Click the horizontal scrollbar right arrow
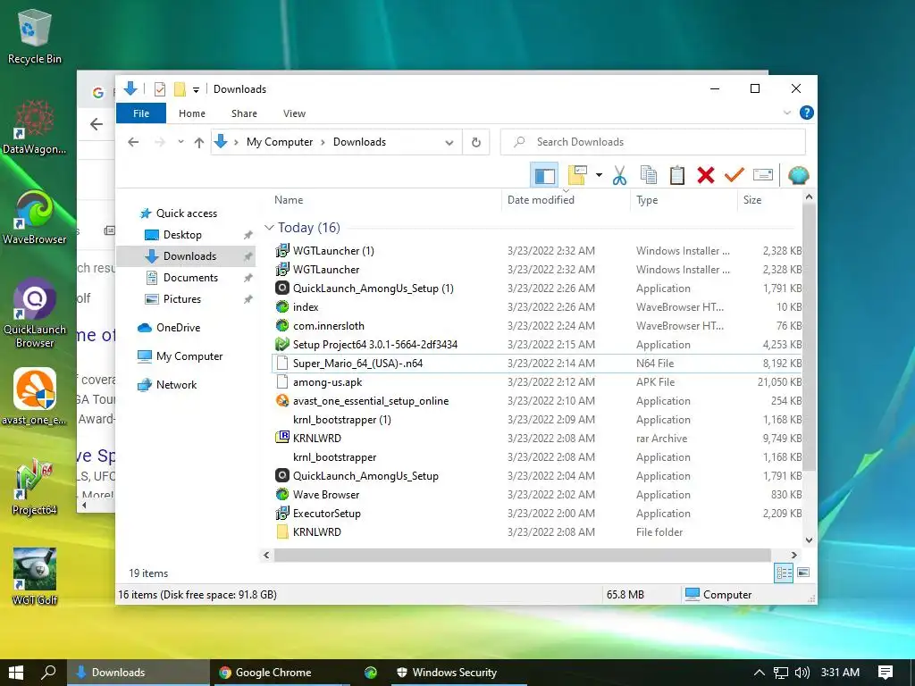This screenshot has height=686, width=915. (793, 555)
